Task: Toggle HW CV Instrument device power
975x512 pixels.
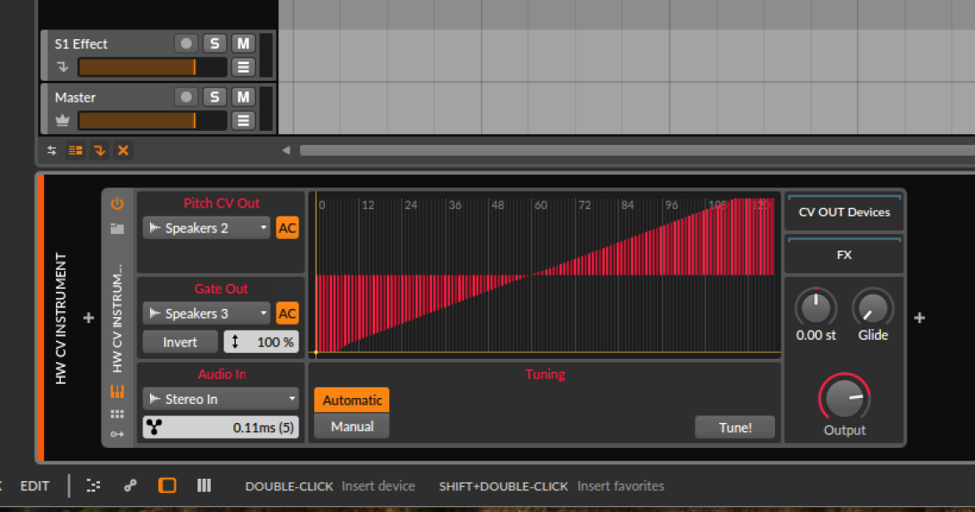Action: 117,204
